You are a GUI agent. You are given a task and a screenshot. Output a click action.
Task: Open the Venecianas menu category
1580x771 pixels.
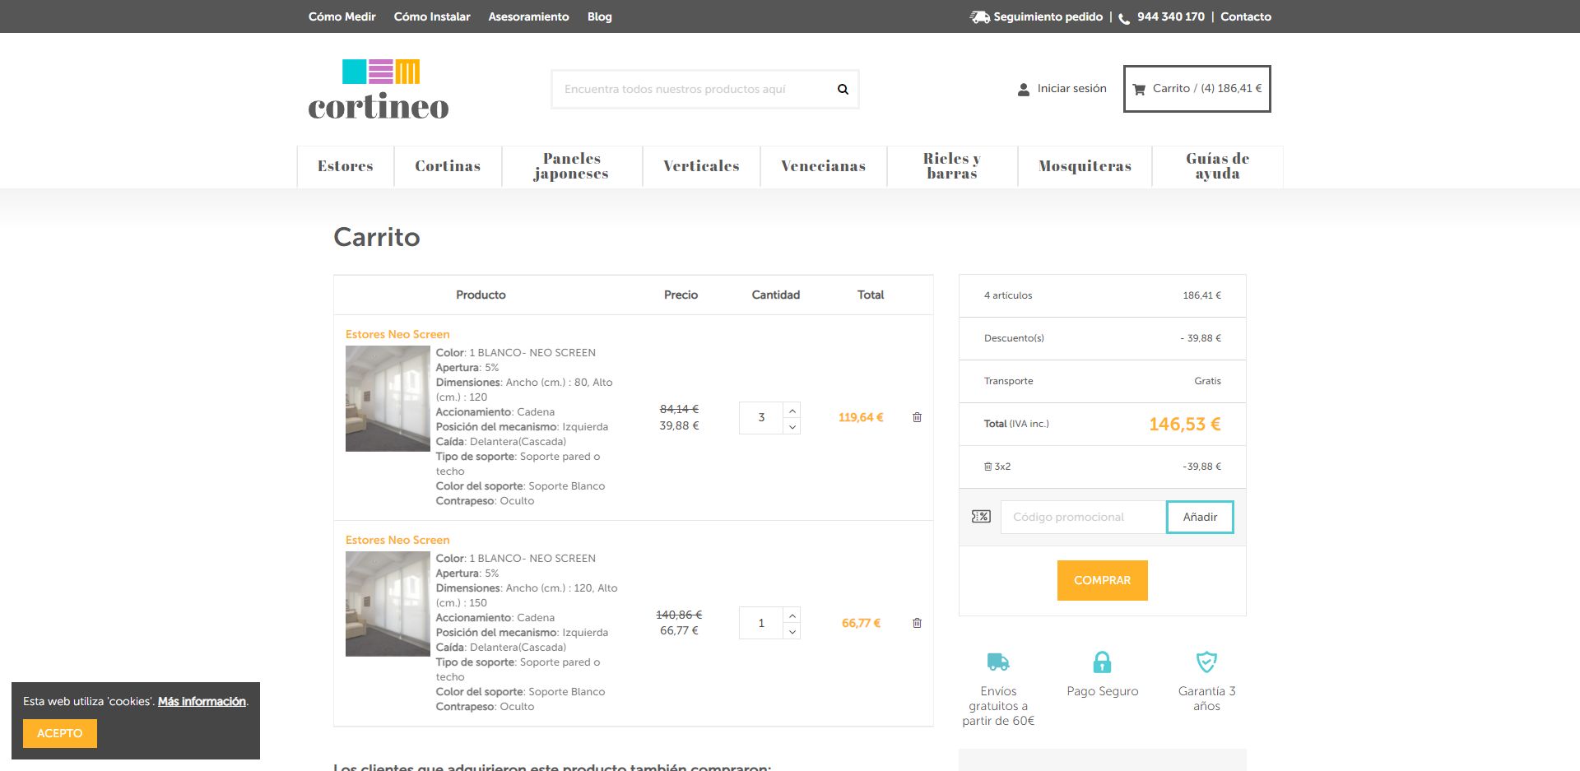click(823, 166)
